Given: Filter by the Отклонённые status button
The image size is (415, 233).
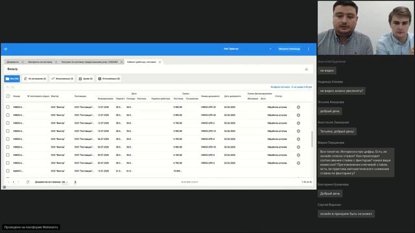Looking at the screenshot, I should 109,79.
